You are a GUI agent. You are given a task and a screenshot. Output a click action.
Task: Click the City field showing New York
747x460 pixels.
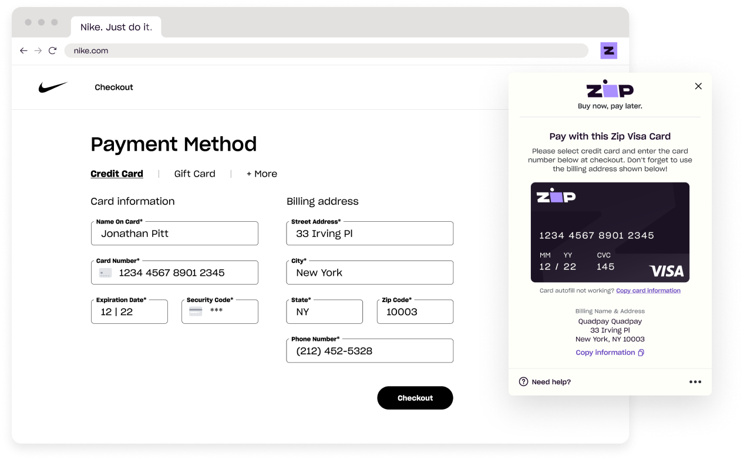pyautogui.click(x=370, y=273)
